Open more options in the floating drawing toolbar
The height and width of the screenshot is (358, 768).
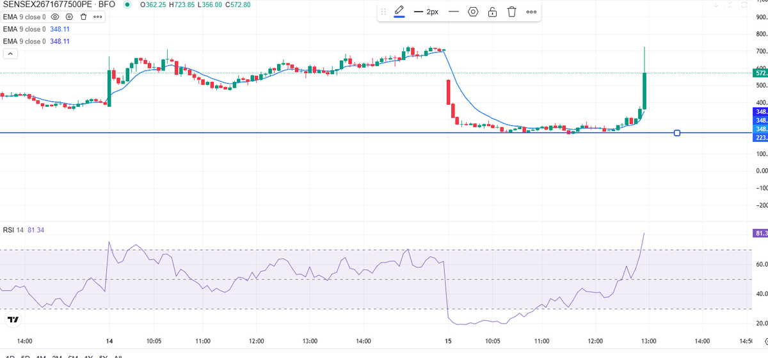[531, 12]
